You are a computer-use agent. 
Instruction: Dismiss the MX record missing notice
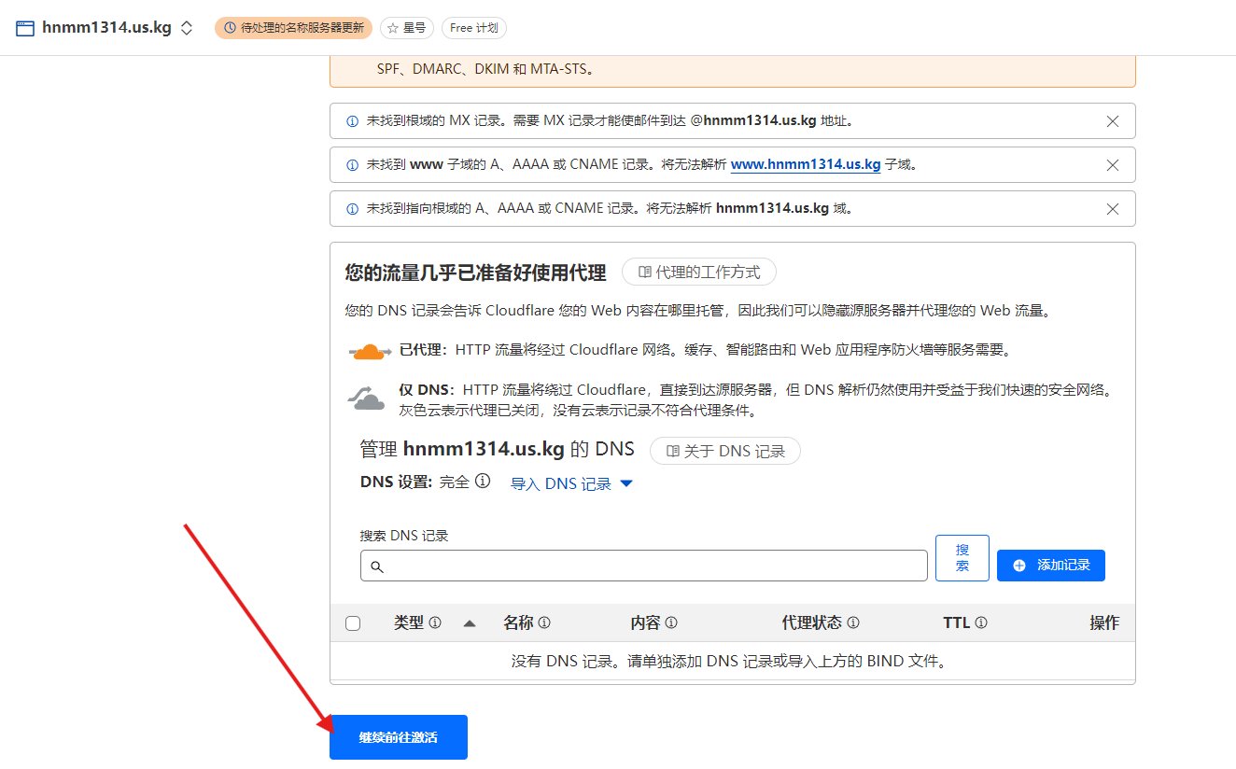pos(1112,120)
